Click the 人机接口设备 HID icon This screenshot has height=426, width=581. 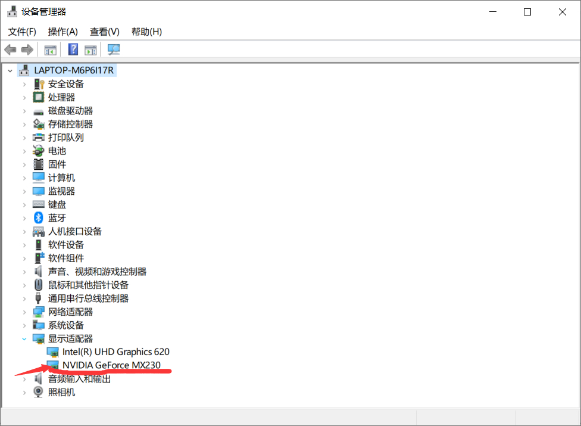[x=39, y=232]
